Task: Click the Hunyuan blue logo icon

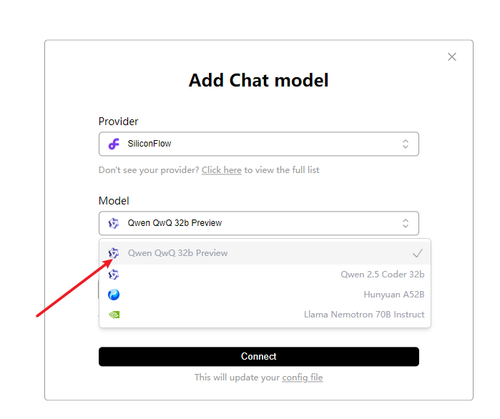Action: pyautogui.click(x=114, y=295)
